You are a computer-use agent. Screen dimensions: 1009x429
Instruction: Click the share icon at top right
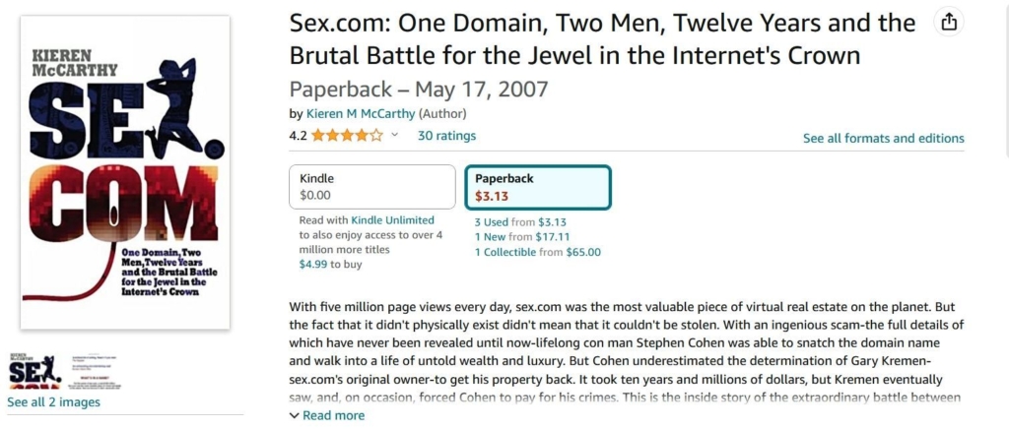[x=949, y=23]
